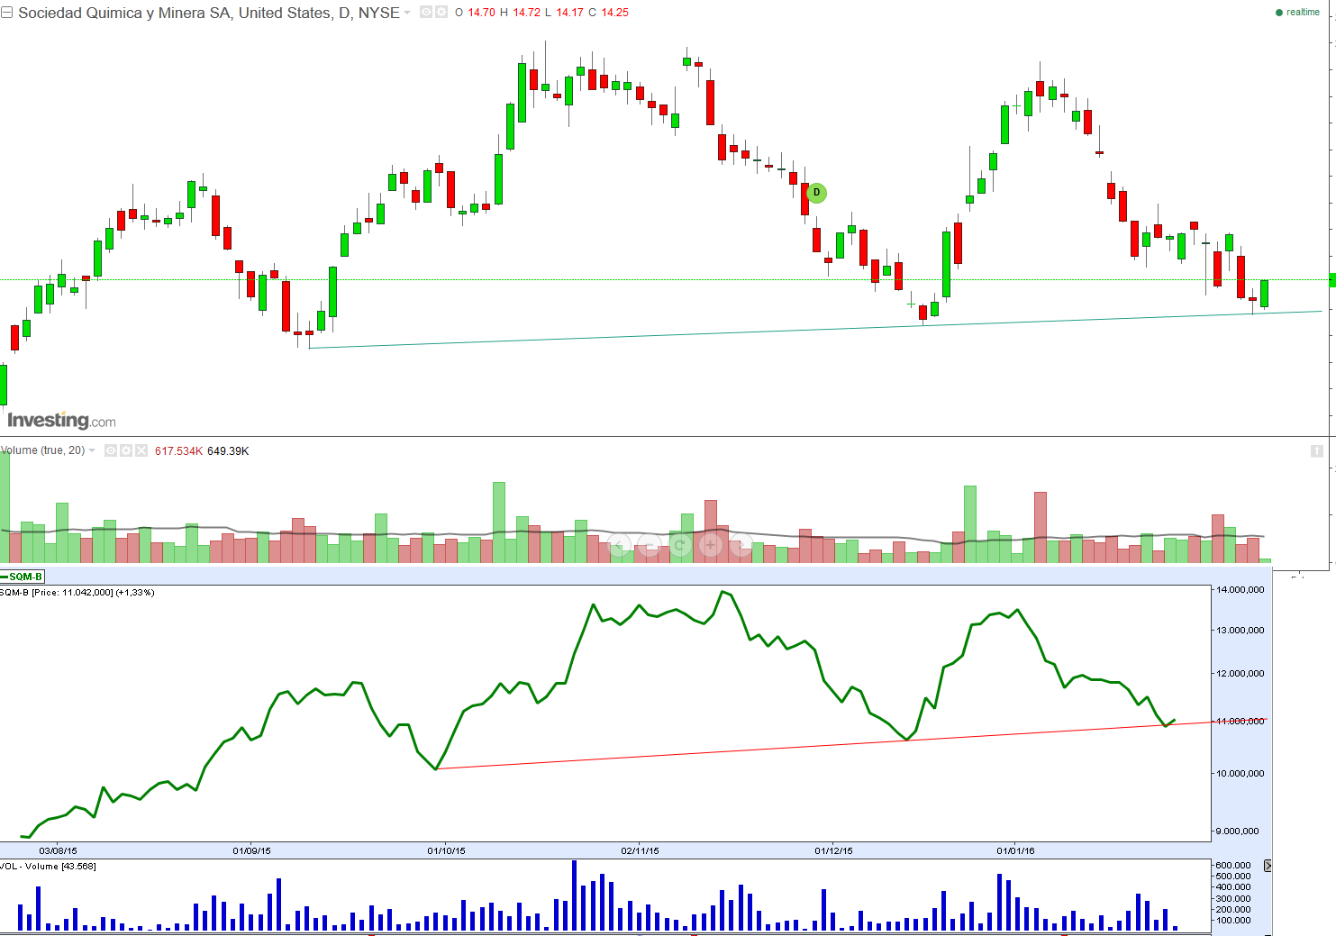
Task: Click the VOL - Volume [43.568] label
Action: (x=49, y=867)
